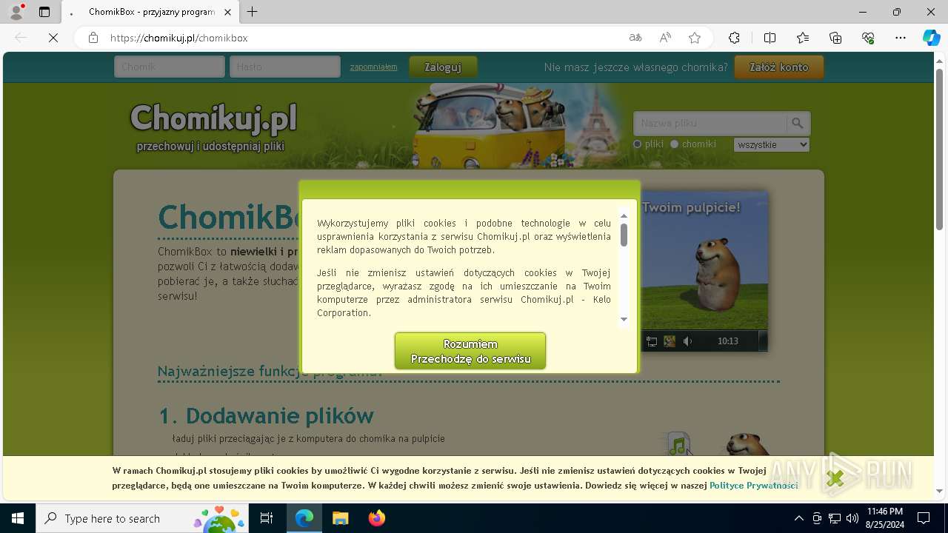Click the cookie dialog scroll up arrow

click(624, 215)
